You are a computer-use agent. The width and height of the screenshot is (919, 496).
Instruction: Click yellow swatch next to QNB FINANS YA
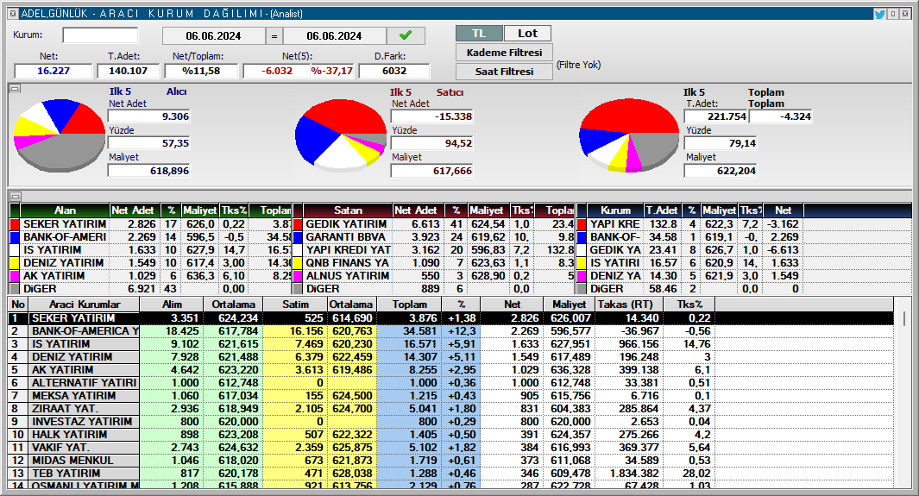[x=298, y=263]
